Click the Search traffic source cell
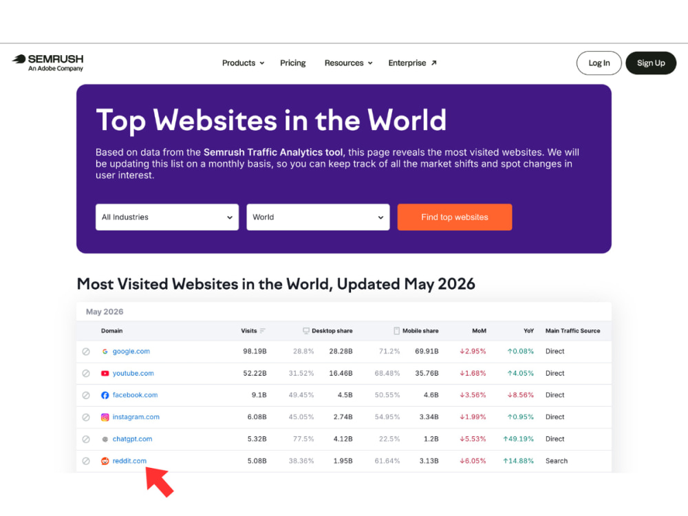Image resolution: width=688 pixels, height=516 pixels. [557, 461]
